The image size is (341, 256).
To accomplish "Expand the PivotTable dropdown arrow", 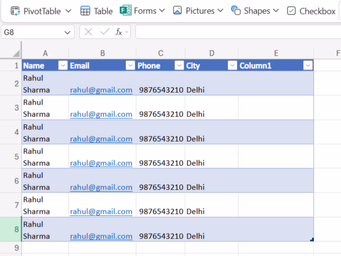I will (69, 11).
